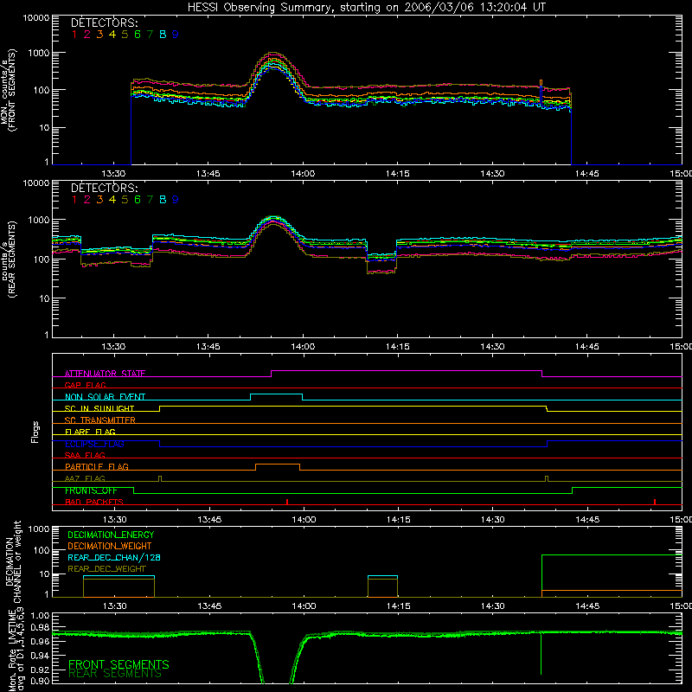Select the PARTICLE_FLAG label
The width and height of the screenshot is (692, 692).
(x=97, y=466)
